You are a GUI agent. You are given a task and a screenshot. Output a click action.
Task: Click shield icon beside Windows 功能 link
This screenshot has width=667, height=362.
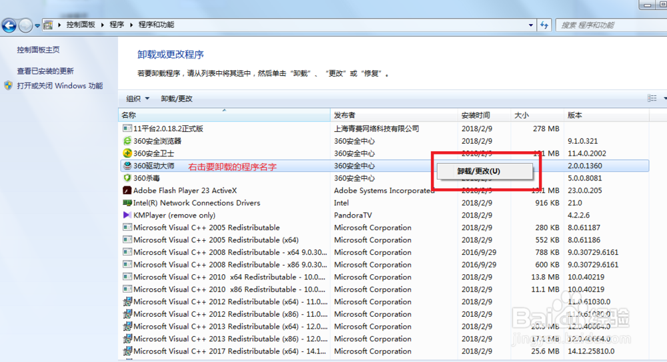[x=8, y=85]
